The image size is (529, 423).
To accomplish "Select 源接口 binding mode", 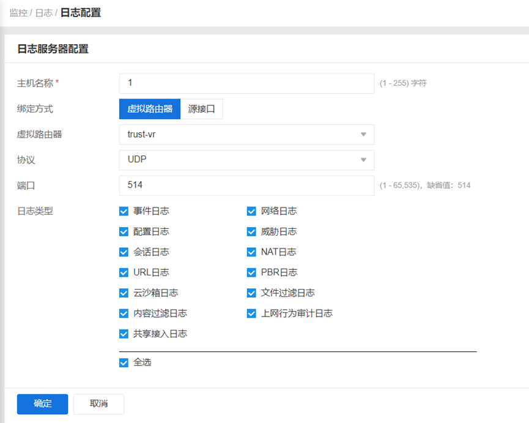I will 202,109.
